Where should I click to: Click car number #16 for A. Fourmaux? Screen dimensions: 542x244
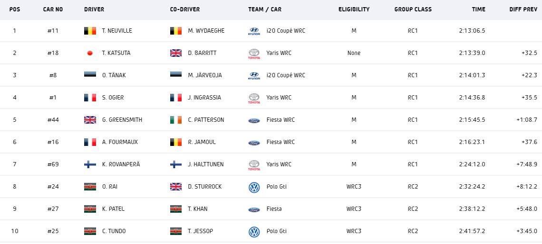point(53,142)
